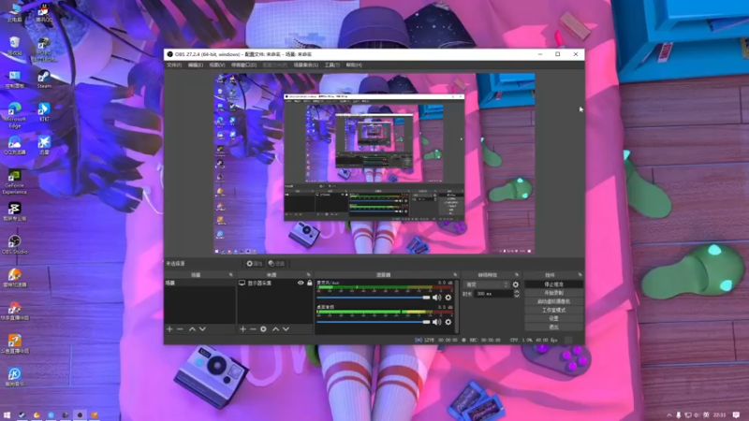Viewport: 749px width, 421px height.
Task: Pop out the Sources dock panel
Action: pyautogui.click(x=308, y=275)
